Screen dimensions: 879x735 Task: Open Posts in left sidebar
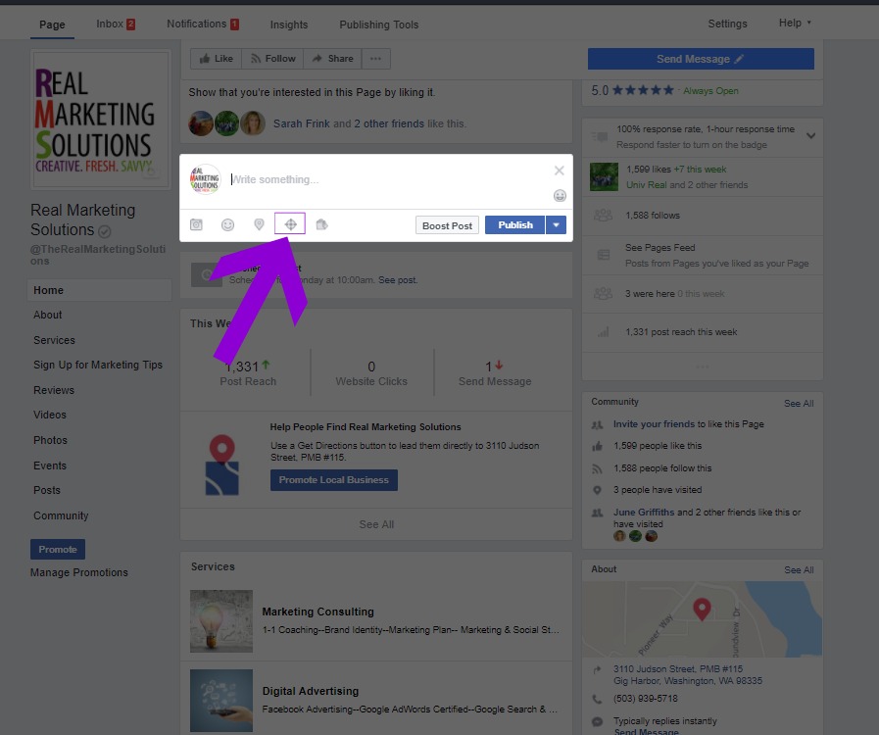coord(47,490)
